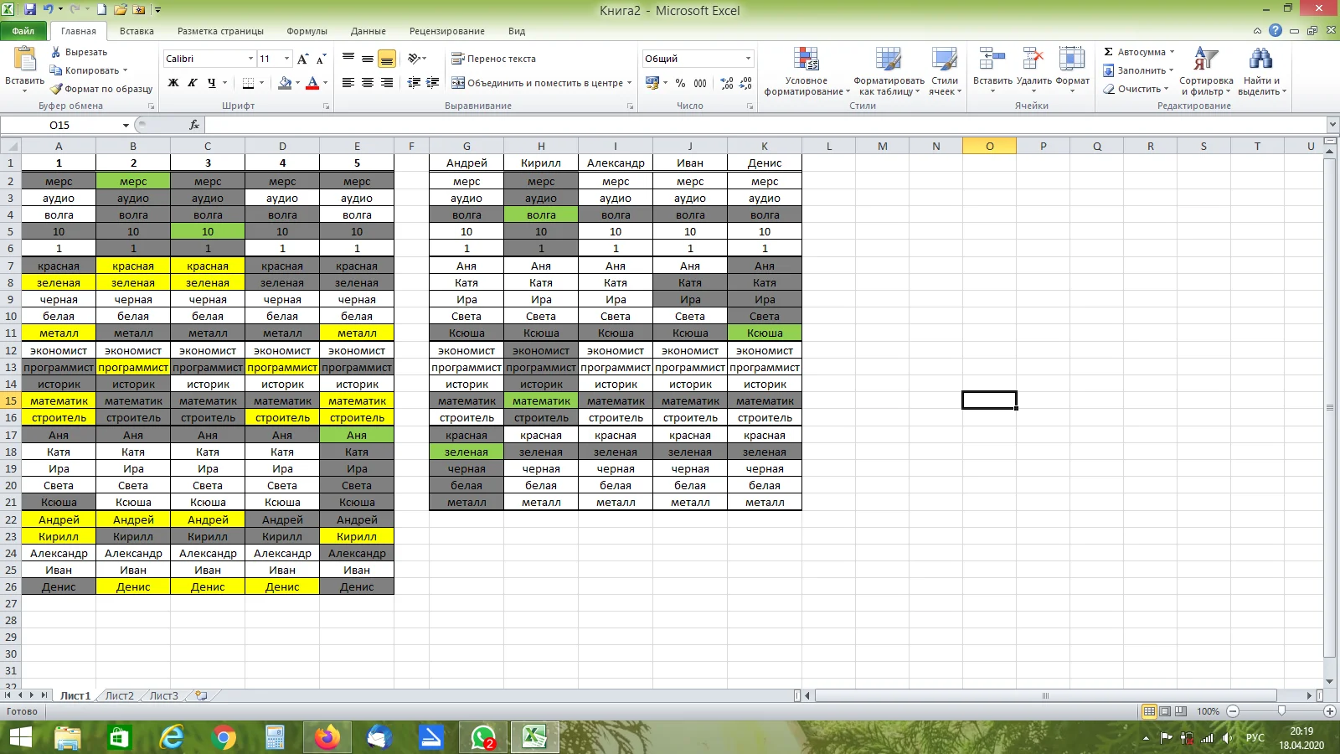Apply thousands separator 000 format
This screenshot has width=1340, height=754.
pyautogui.click(x=700, y=83)
